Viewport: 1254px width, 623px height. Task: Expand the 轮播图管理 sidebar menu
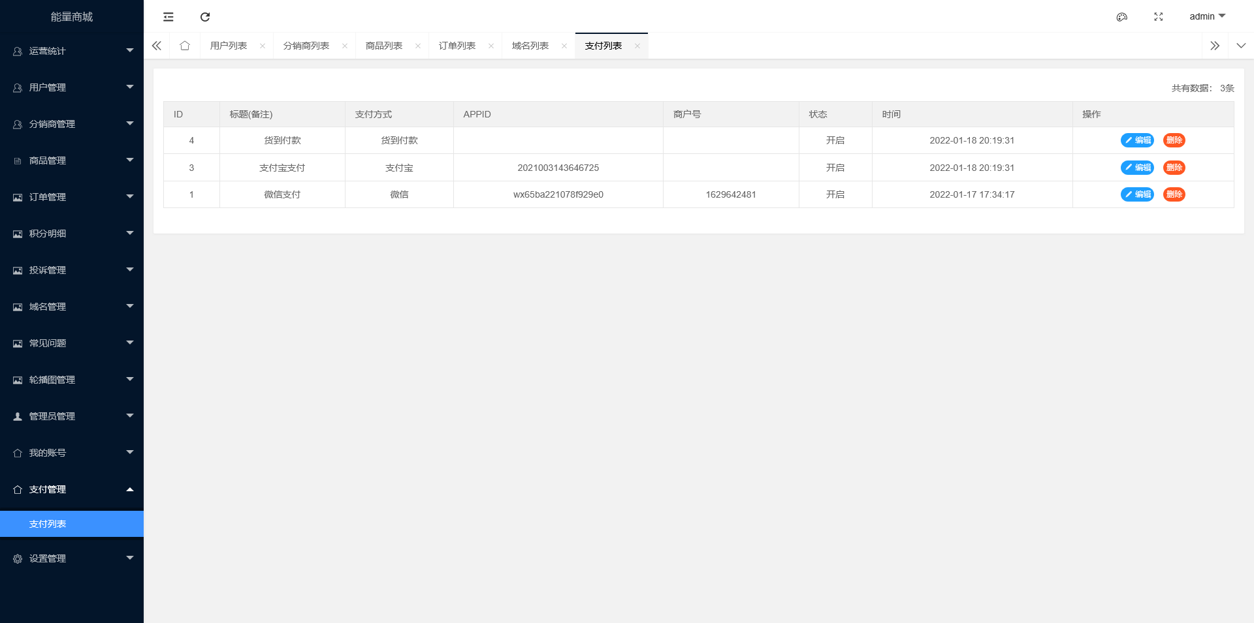(x=72, y=380)
